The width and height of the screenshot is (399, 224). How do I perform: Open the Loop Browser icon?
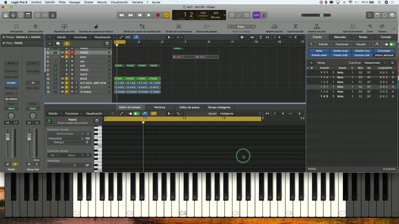tap(385, 15)
